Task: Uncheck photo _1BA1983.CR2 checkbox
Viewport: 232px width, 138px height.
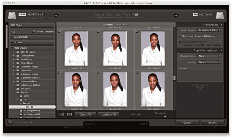Action: pos(98,32)
